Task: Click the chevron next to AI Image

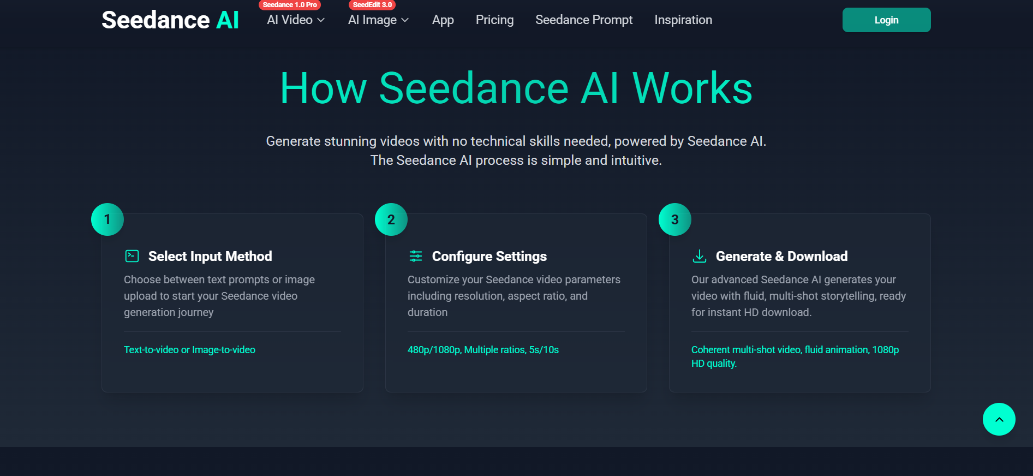Action: click(x=405, y=20)
